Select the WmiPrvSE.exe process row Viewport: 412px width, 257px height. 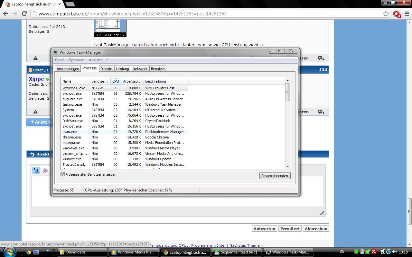pos(124,88)
